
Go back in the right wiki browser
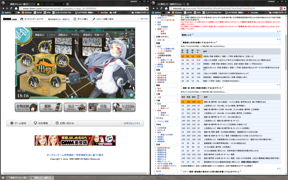(153, 9)
